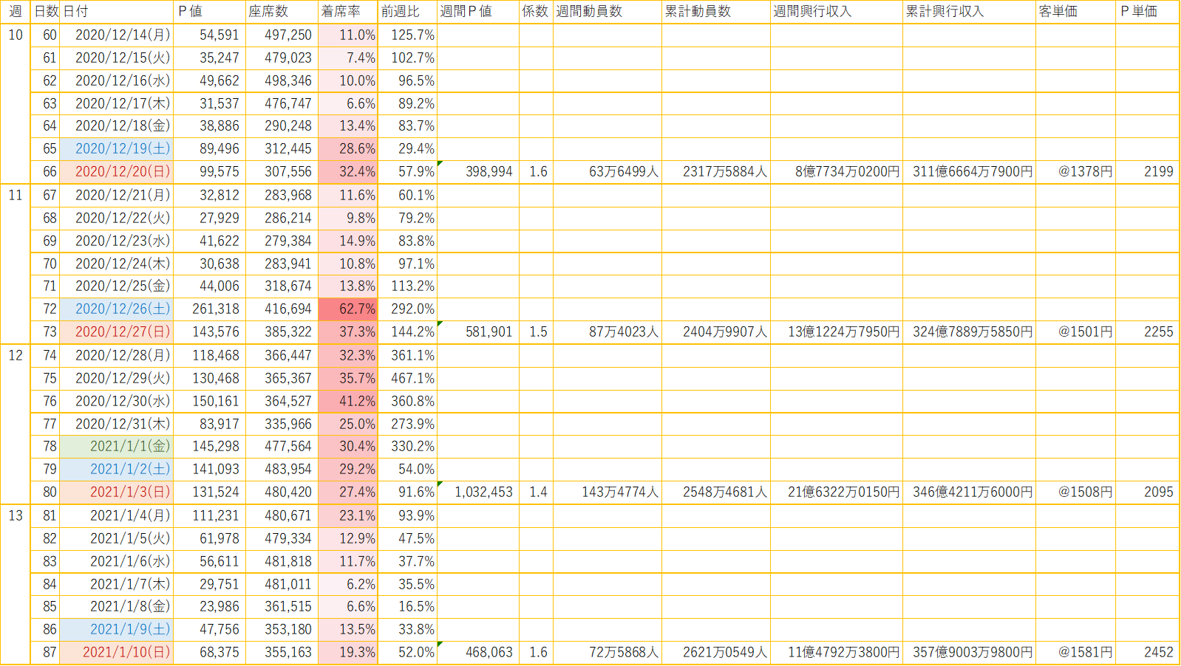
Task: Click cumulative revenue cell 357億9003万9800円
Action: click(970, 653)
